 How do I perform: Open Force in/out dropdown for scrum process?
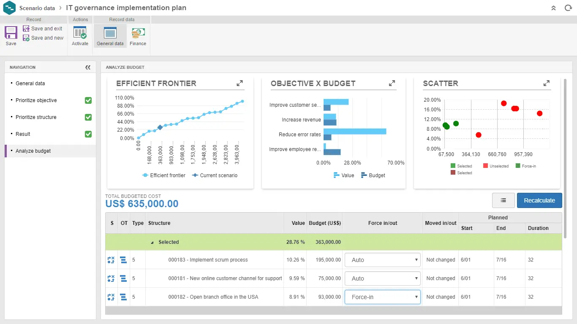[x=382, y=260]
